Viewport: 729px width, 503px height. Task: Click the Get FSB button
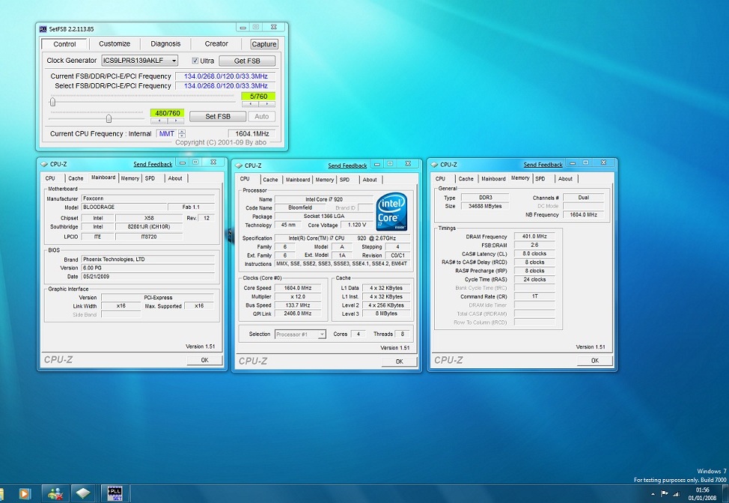(247, 61)
